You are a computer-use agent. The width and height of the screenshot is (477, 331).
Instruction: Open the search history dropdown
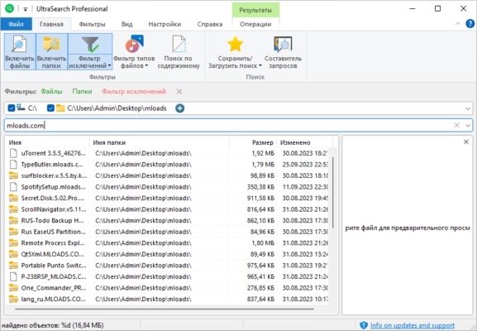[x=468, y=125]
